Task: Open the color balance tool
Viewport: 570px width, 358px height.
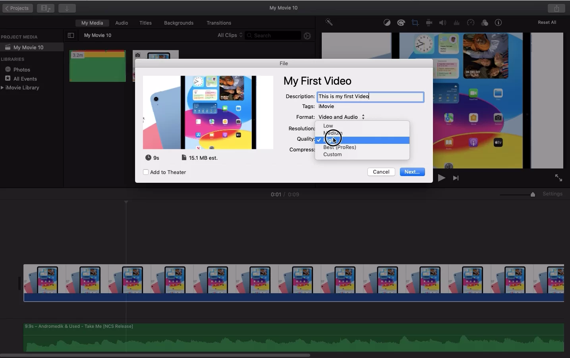Action: click(x=387, y=23)
